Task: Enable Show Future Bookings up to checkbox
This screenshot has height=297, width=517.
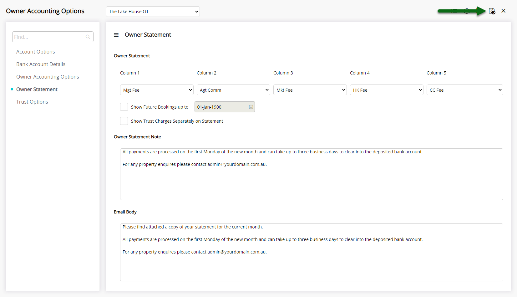Action: tap(124, 107)
